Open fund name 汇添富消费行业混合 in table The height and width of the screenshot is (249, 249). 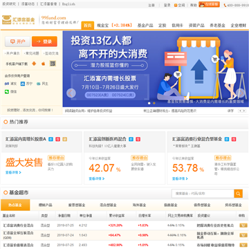coord(18,225)
